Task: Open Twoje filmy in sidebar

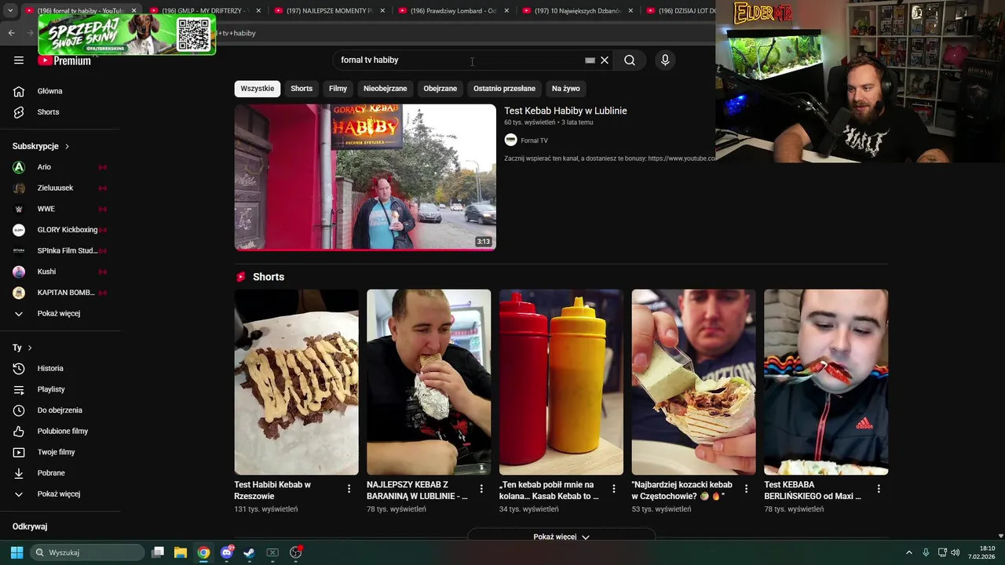Action: click(x=60, y=452)
